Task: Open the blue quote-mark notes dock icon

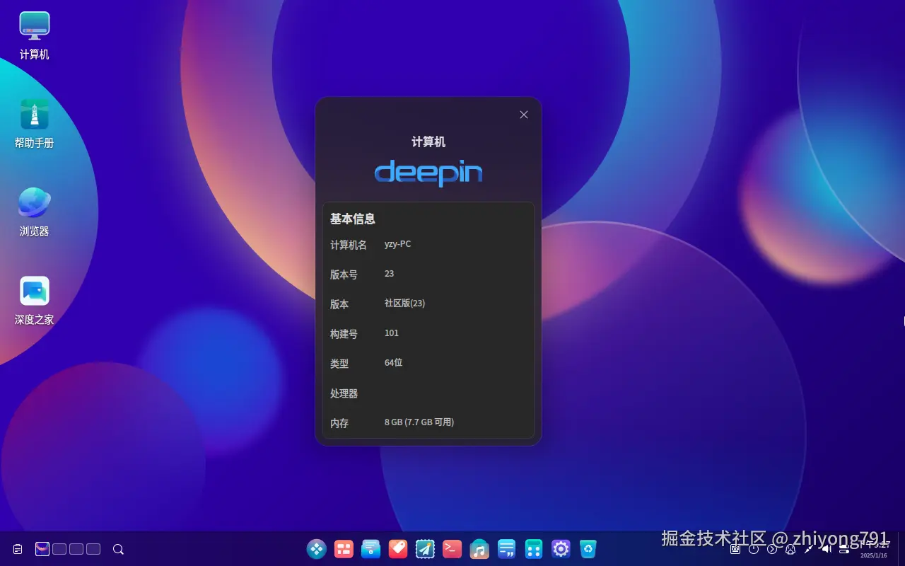Action: point(506,548)
